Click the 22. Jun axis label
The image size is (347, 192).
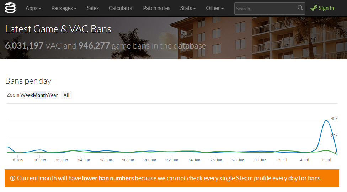172,160
